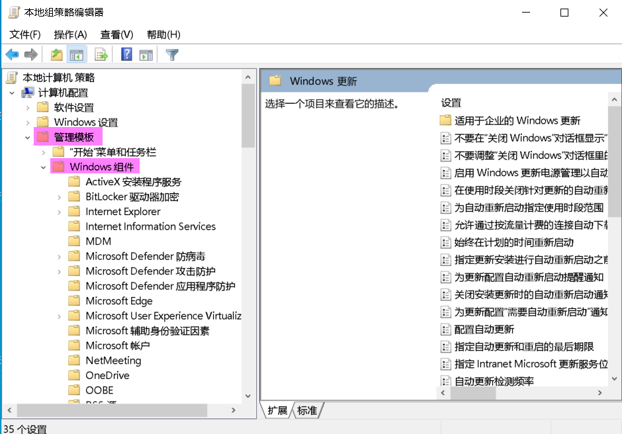
Task: Click the policy icon next to 自动更新检测频率
Action: pyautogui.click(x=445, y=381)
